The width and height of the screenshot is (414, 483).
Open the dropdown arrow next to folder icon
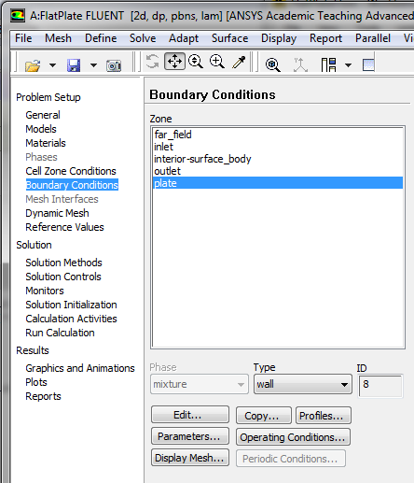52,65
